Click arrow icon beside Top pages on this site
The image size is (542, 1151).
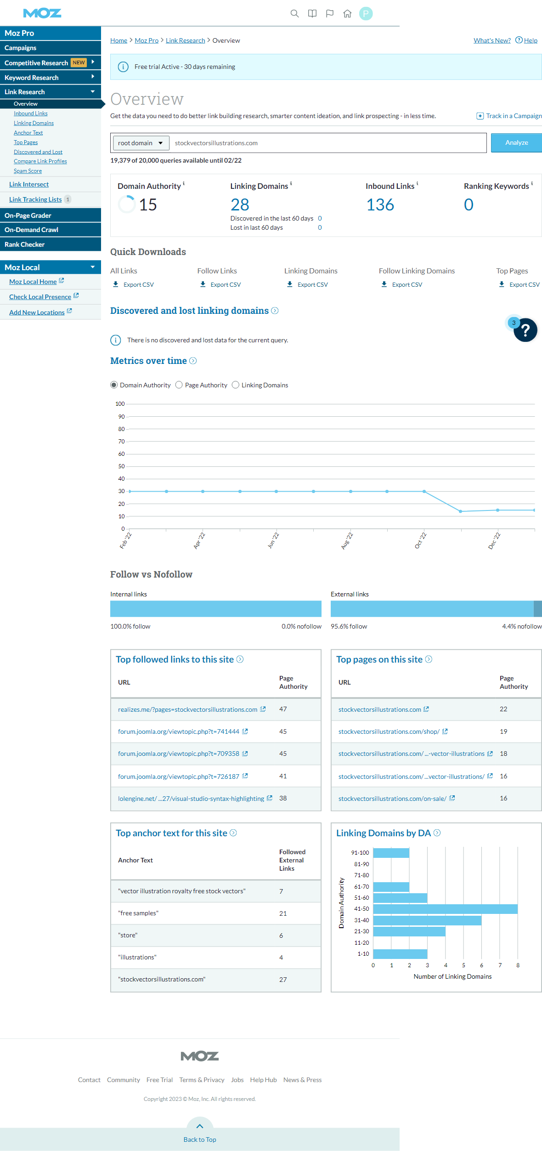pyautogui.click(x=429, y=659)
